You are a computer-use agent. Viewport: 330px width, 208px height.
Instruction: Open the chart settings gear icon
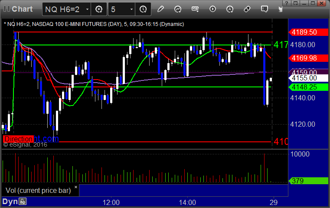pos(99,9)
